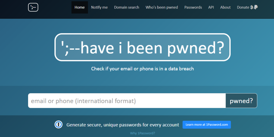Click empty navbar gap between logo and Home

point(55,7)
